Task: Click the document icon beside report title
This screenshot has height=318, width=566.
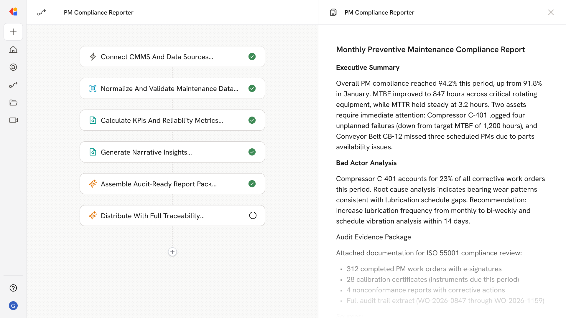Action: [333, 12]
